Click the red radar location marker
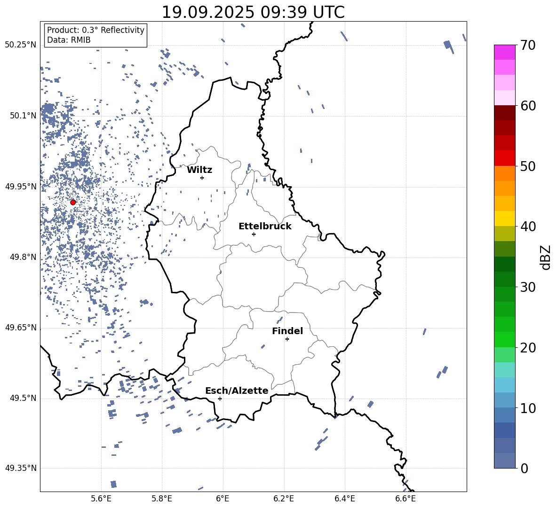The width and height of the screenshot is (557, 508). click(x=73, y=202)
